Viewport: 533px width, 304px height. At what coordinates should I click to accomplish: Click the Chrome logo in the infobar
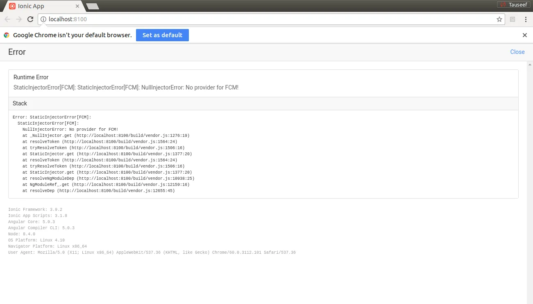7,35
